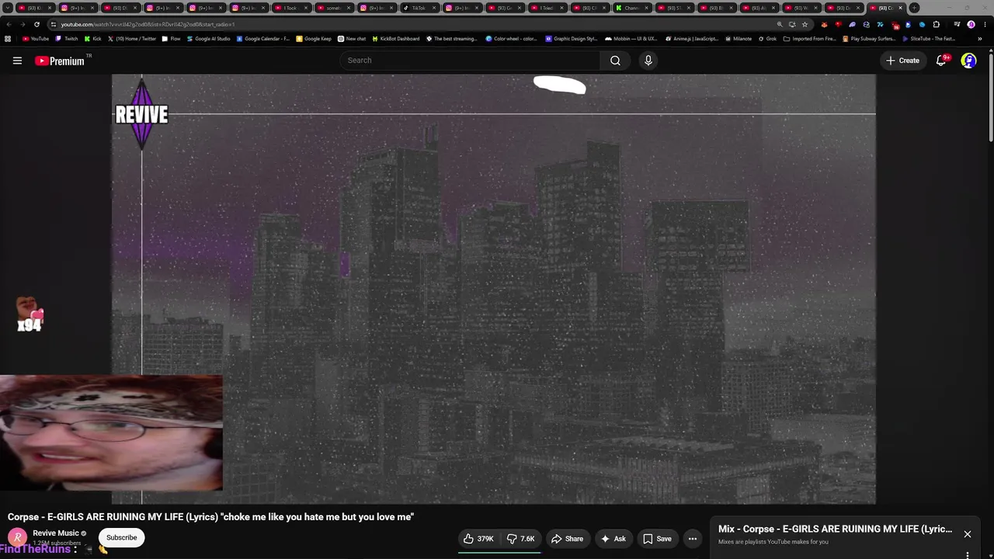Open YouTube notifications bell
The width and height of the screenshot is (994, 559).
coord(941,61)
